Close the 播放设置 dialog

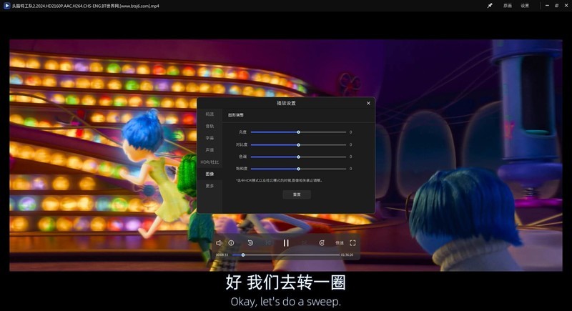(368, 103)
